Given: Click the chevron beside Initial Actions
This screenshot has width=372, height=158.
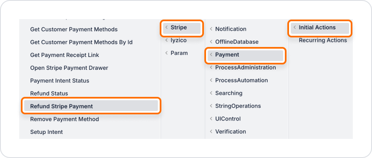Looking at the screenshot, I should tap(295, 27).
